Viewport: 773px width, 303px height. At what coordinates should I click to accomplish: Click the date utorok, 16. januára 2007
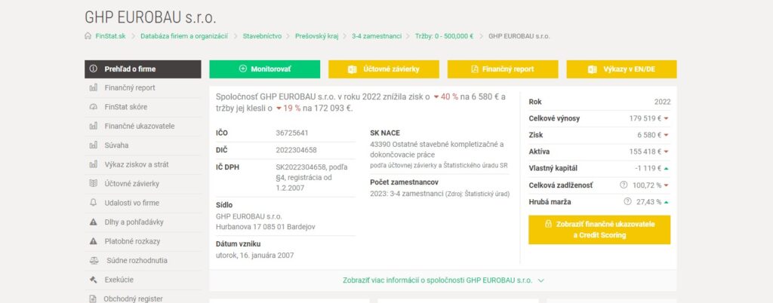[x=255, y=256]
